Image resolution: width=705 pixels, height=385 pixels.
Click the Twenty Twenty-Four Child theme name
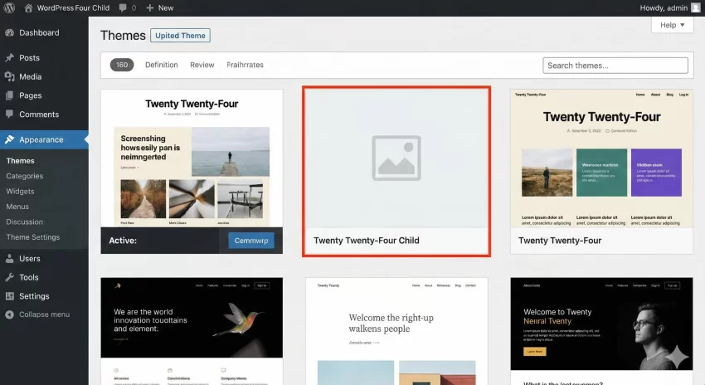click(367, 241)
